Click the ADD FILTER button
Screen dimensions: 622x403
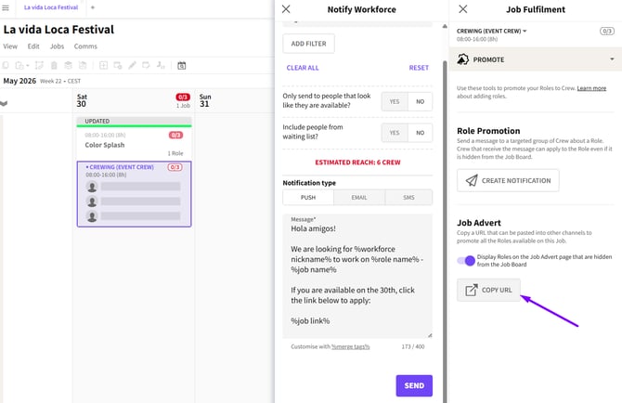(x=308, y=44)
